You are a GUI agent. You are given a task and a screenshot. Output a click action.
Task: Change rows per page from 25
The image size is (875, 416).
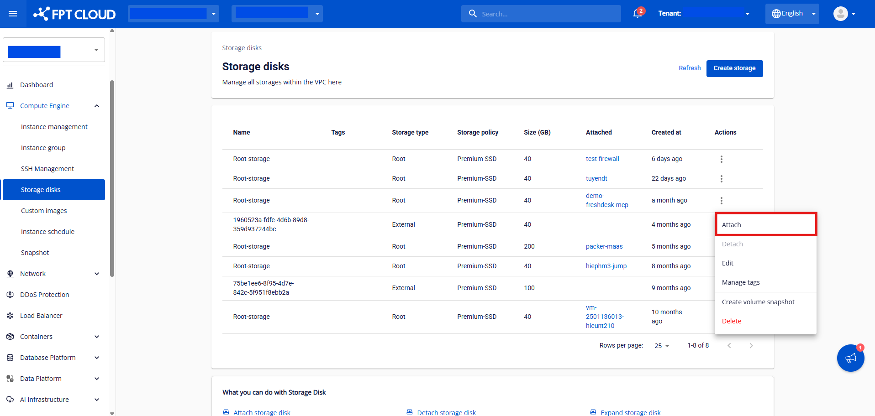pos(662,346)
